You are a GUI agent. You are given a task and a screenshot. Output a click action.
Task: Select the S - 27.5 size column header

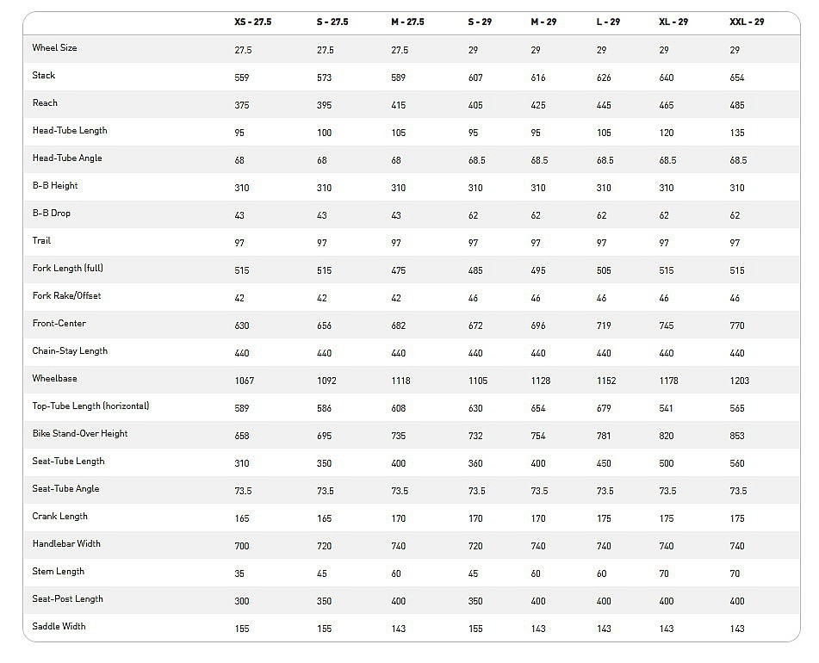tap(332, 22)
